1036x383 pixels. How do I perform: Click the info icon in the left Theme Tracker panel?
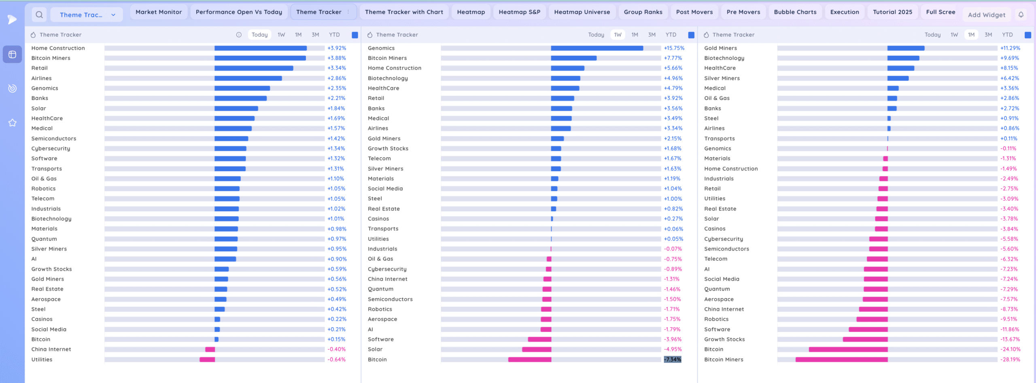(x=239, y=35)
